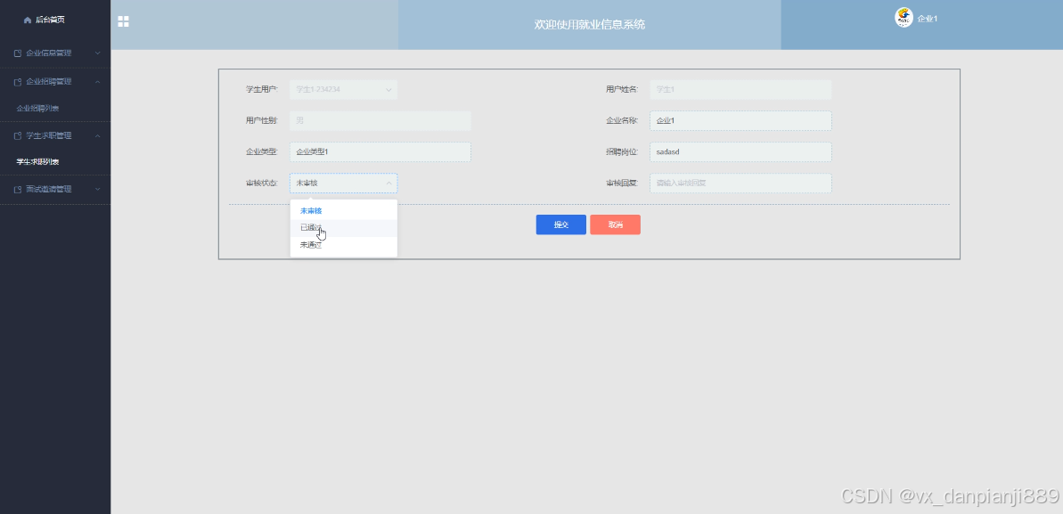
Task: Select 未审核 option in dropdown list
Action: 344,211
